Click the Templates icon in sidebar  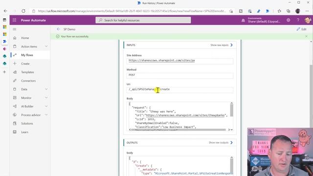tap(15, 72)
